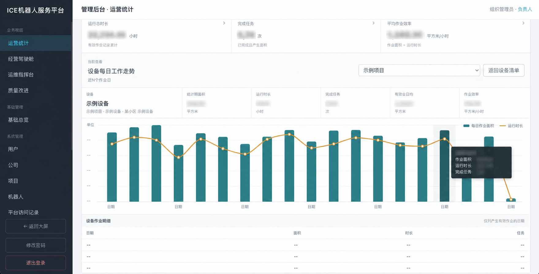Click the 作业效率 metric label
Image resolution: width=539 pixels, height=274 pixels.
(471, 94)
